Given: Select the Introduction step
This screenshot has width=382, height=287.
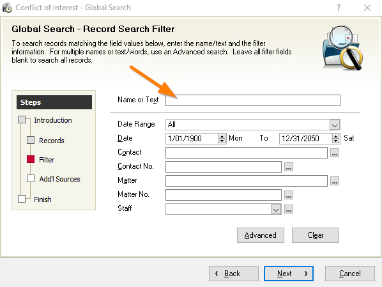Looking at the screenshot, I should click(x=53, y=120).
